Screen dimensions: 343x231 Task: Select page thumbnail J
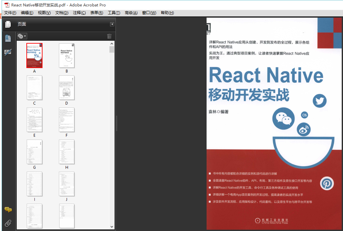pyautogui.click(x=67, y=184)
